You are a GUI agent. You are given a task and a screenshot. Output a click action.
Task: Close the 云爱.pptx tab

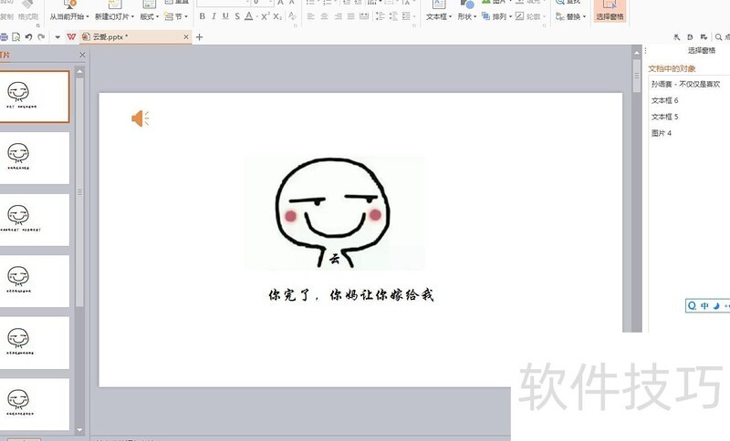185,37
